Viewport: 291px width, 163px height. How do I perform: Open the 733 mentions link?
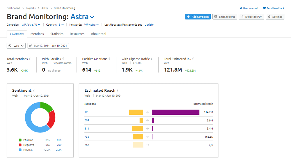pos(87,137)
